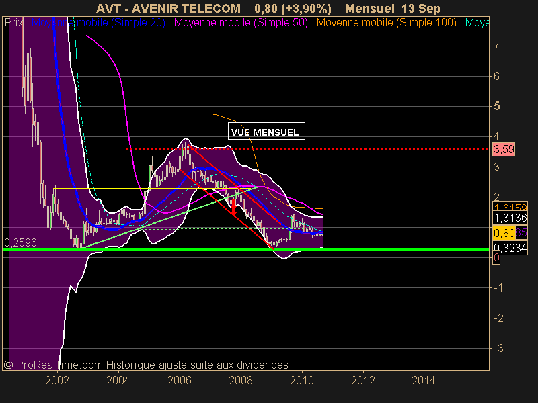Click the 2012 date axis label
This screenshot has height=403, width=538.
pos(363,380)
